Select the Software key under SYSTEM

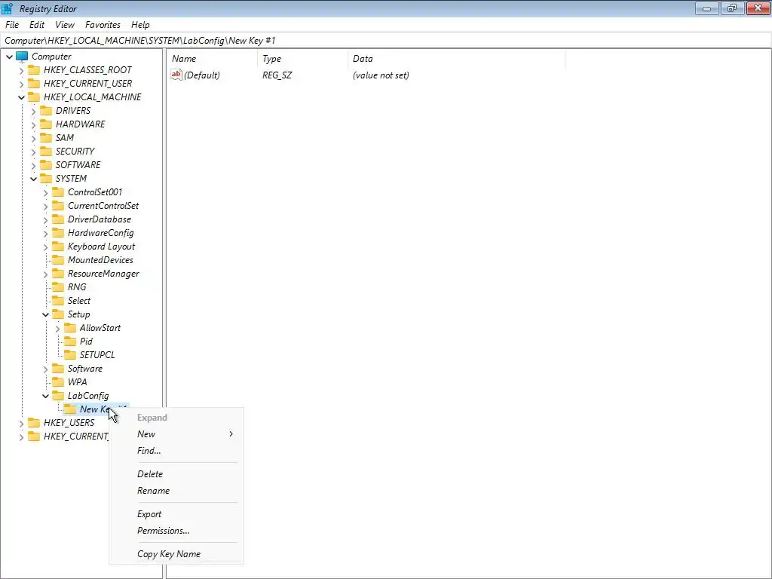coord(84,368)
